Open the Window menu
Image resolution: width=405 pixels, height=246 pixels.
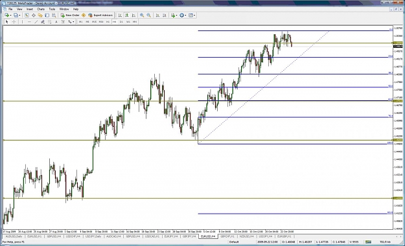pyautogui.click(x=64, y=9)
